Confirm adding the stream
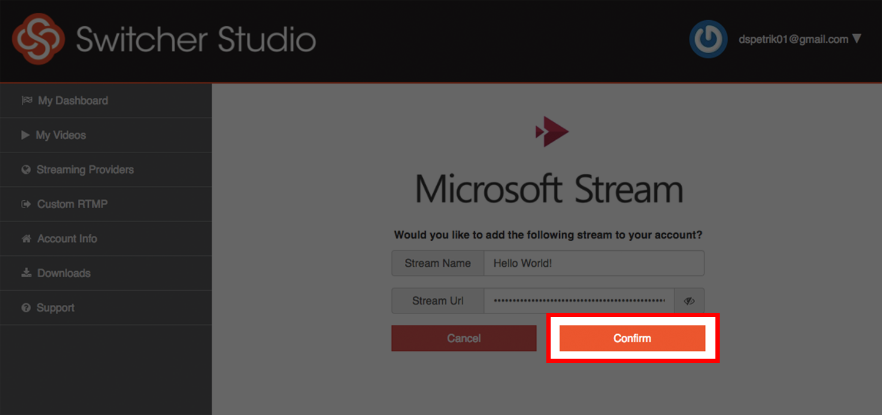The height and width of the screenshot is (415, 882). (632, 338)
